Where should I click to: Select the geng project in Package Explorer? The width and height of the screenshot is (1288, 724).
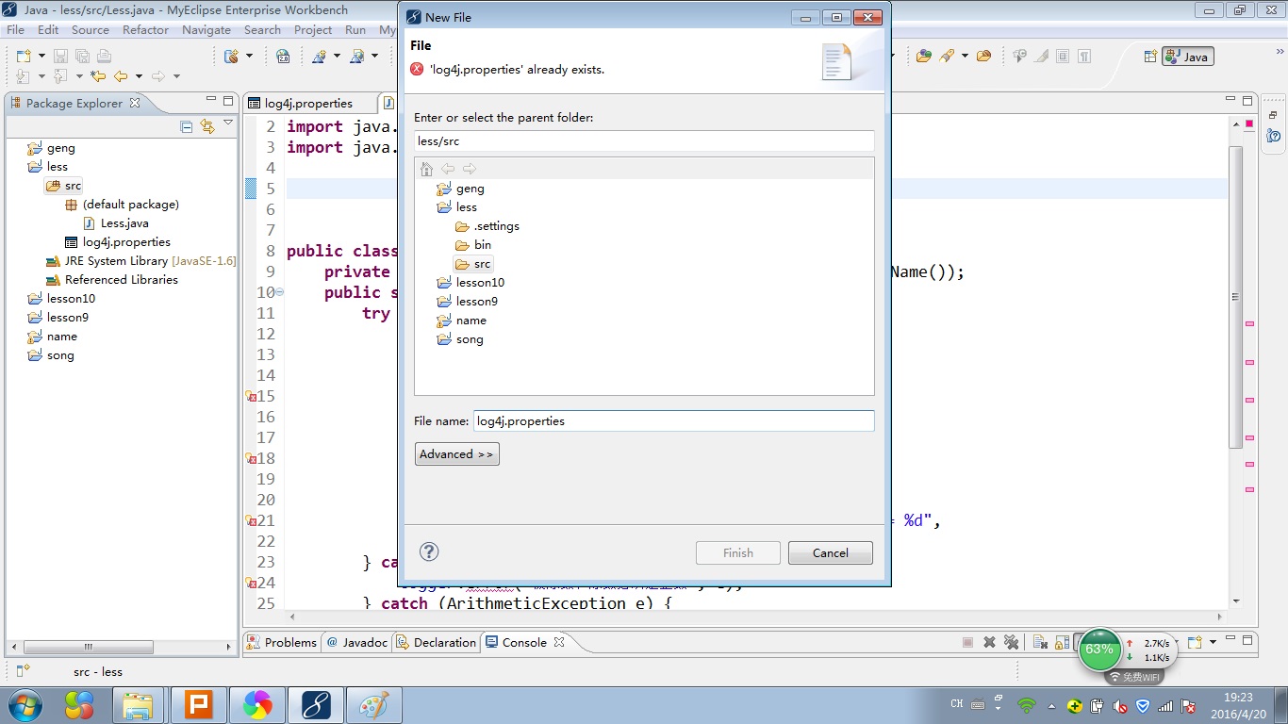click(x=51, y=148)
